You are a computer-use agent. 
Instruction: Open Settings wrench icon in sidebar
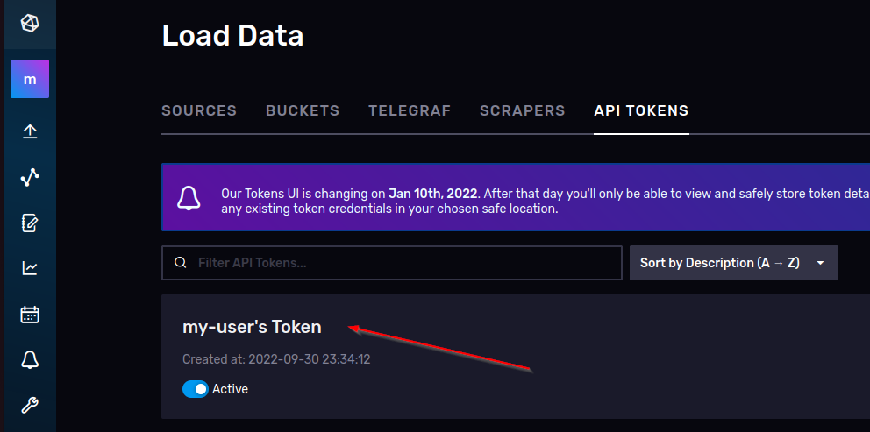(x=30, y=406)
